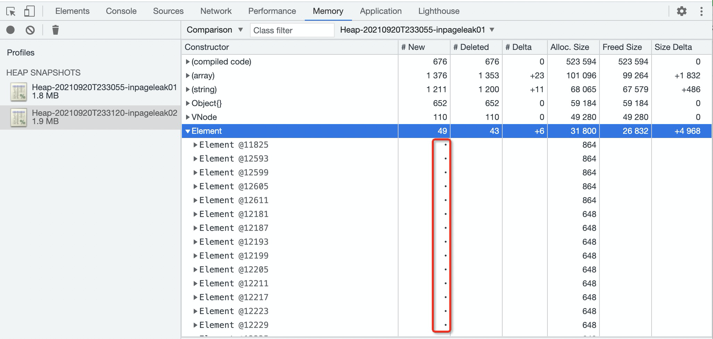Switch to the Console tab
The height and width of the screenshot is (339, 713).
pos(121,11)
